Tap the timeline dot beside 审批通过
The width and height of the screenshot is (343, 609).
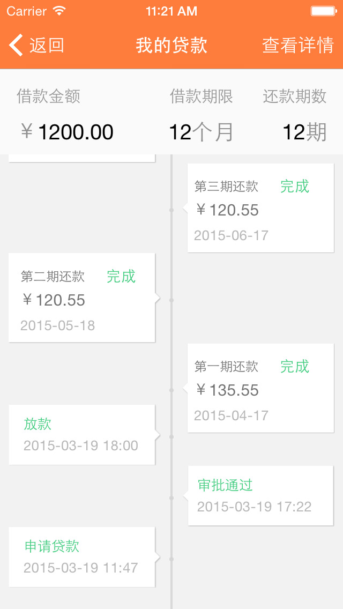(x=171, y=498)
